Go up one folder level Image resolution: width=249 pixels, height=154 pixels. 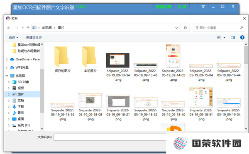pyautogui.click(x=28, y=28)
